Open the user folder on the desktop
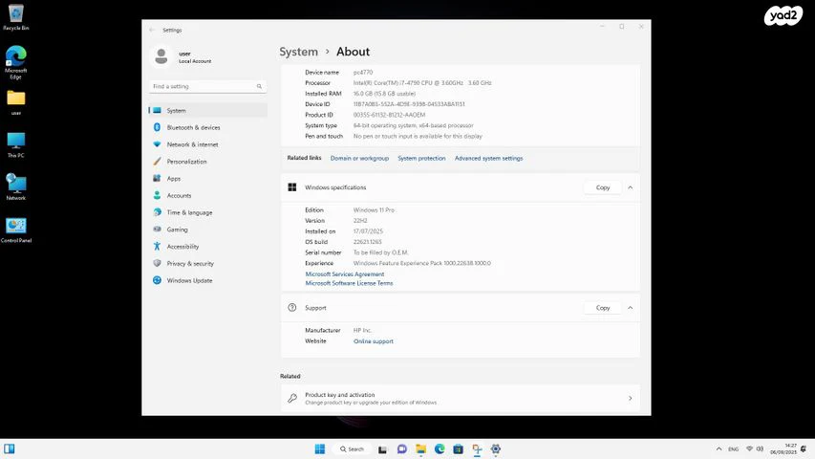 pos(15,102)
